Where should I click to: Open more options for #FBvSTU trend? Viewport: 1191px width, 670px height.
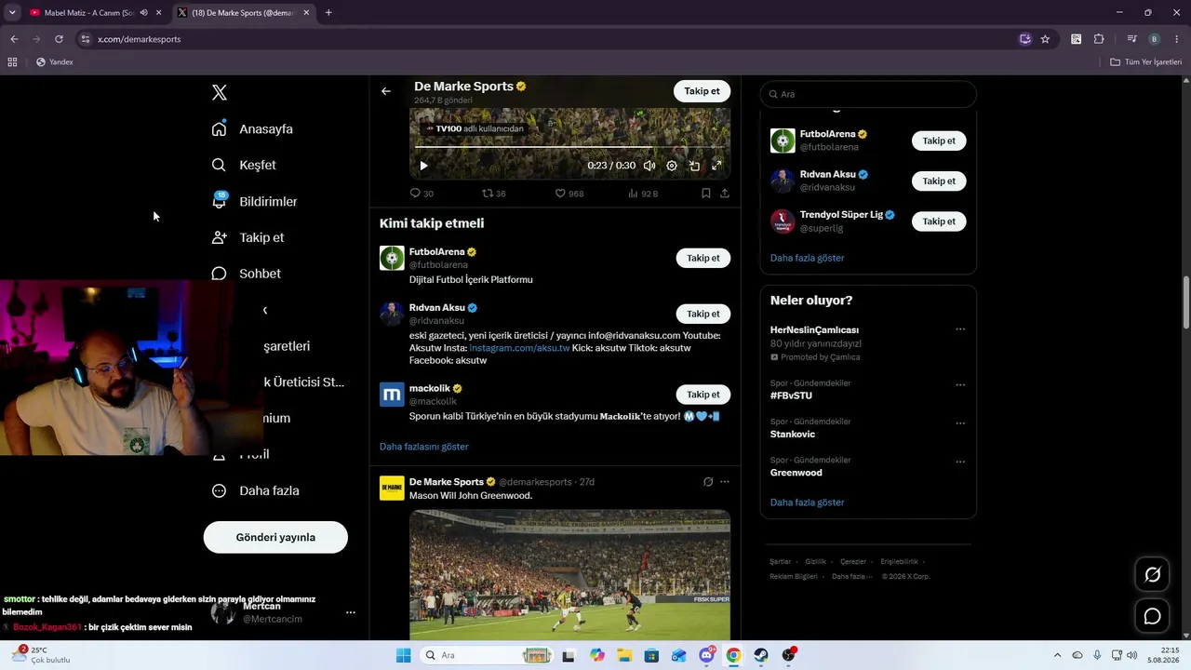tap(960, 384)
